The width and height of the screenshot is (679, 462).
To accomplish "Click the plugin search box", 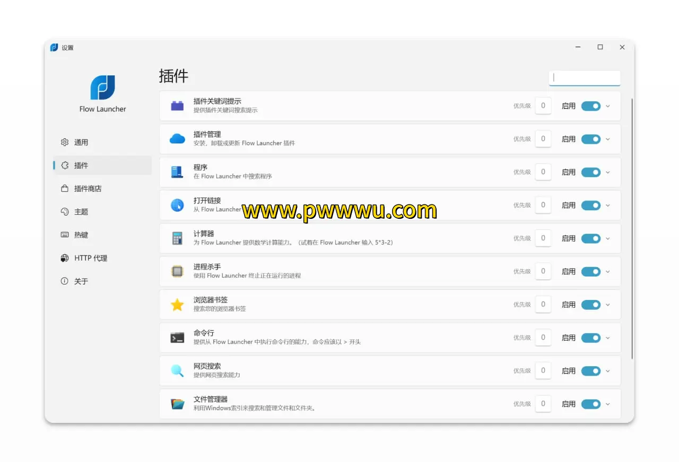I will click(585, 78).
